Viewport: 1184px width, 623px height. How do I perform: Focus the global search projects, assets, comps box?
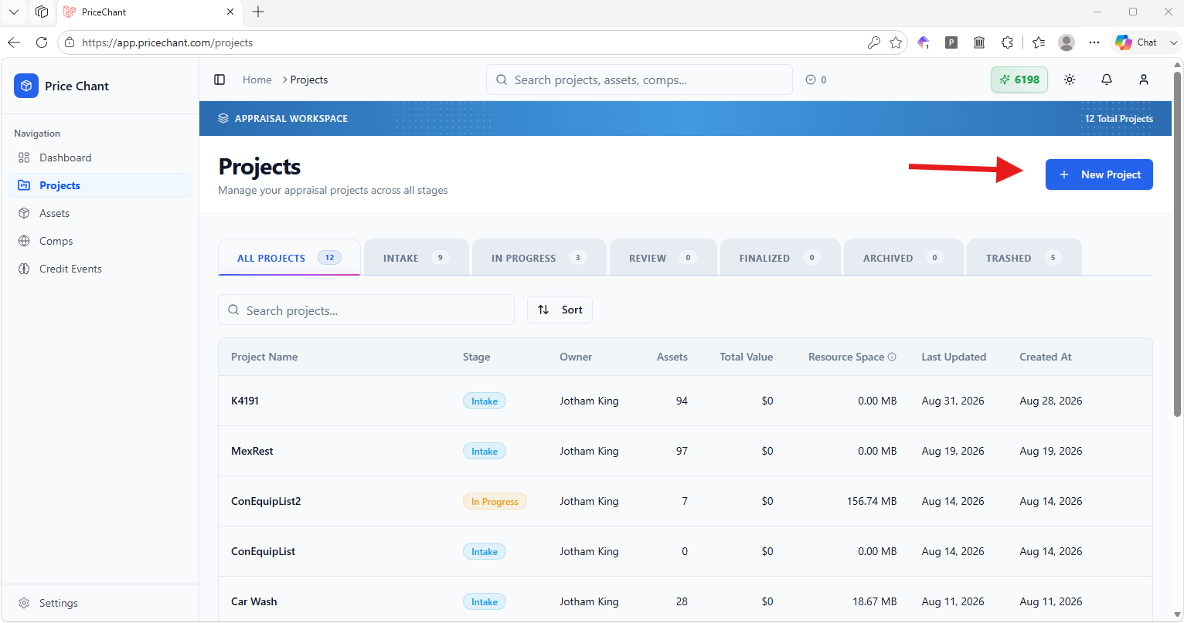(x=639, y=80)
